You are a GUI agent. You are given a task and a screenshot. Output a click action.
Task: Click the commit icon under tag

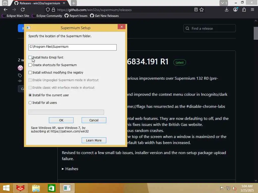click(20, 81)
